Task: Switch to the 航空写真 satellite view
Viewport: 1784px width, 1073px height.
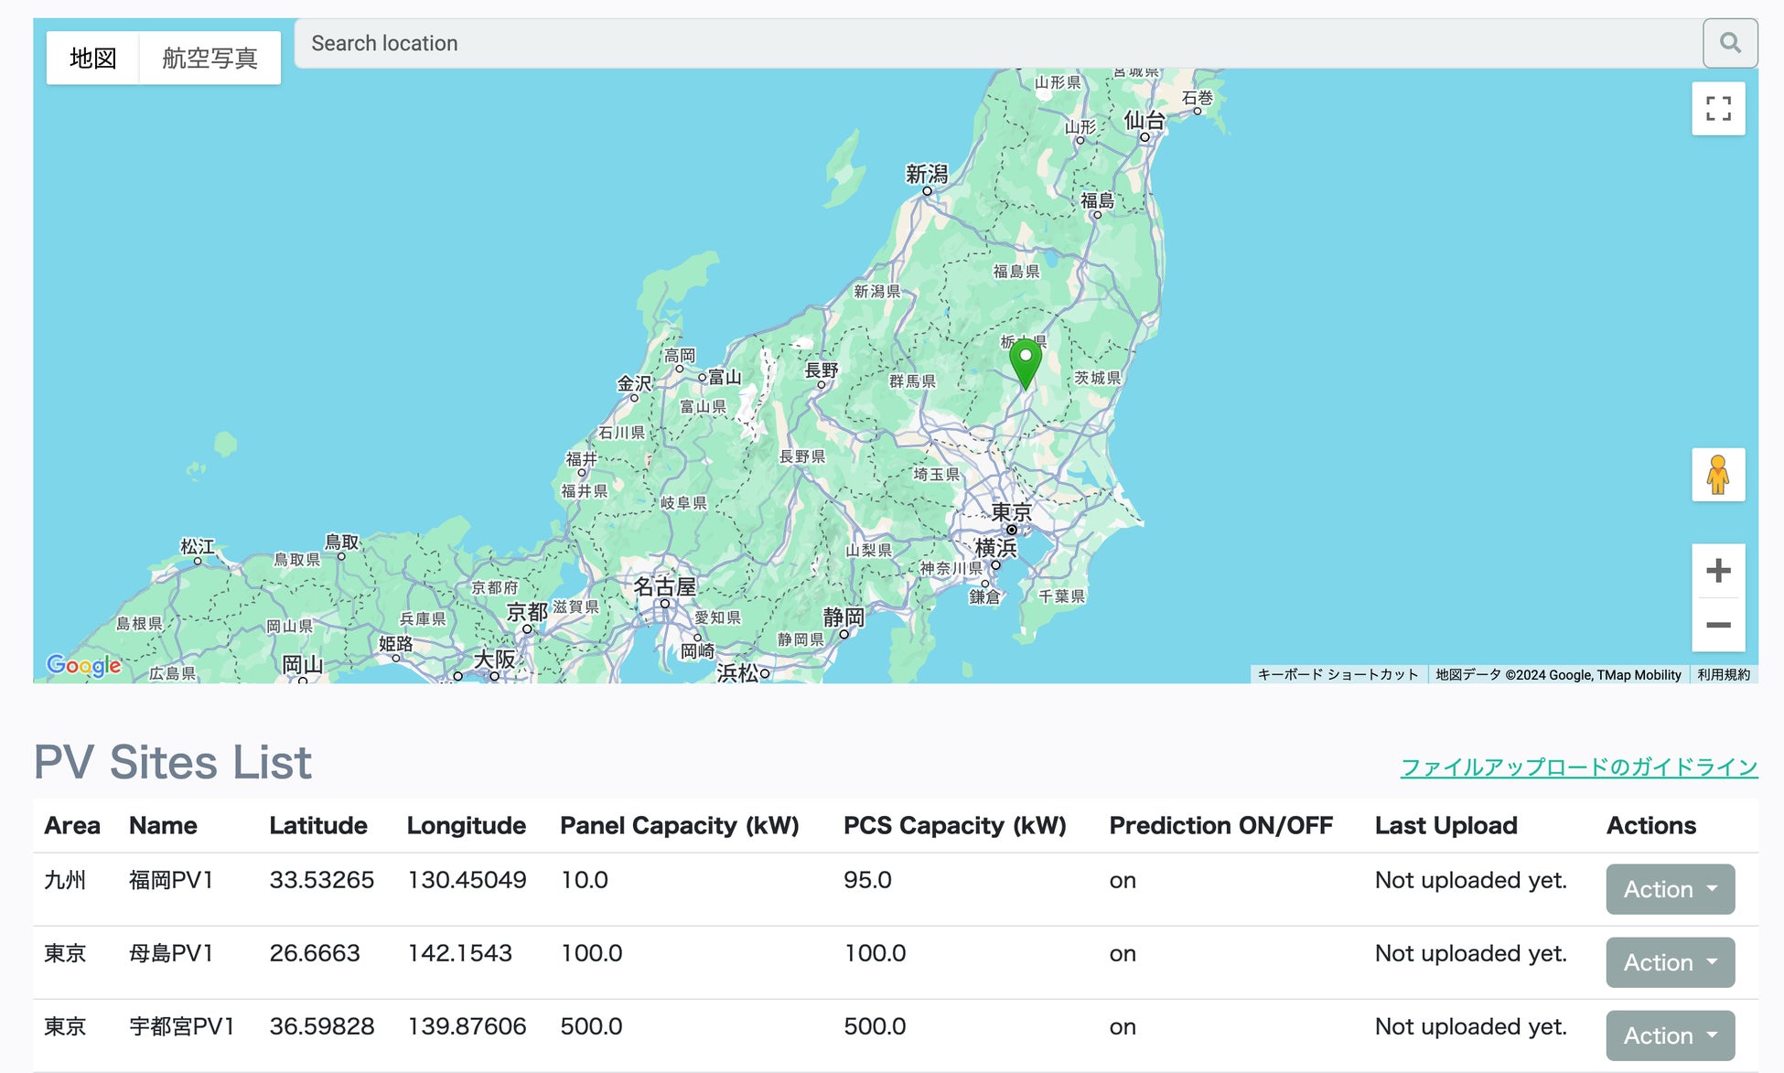Action: 210,59
